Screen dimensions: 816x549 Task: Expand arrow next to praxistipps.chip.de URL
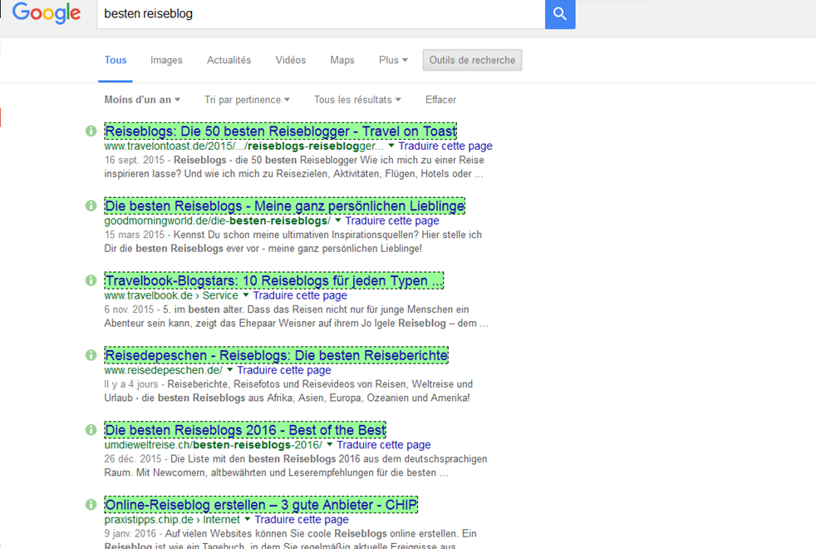pyautogui.click(x=247, y=519)
